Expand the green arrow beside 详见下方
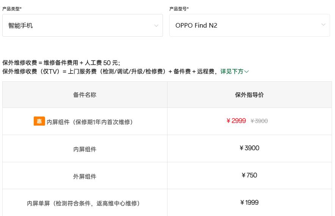The height and width of the screenshot is (216, 335). (x=247, y=71)
